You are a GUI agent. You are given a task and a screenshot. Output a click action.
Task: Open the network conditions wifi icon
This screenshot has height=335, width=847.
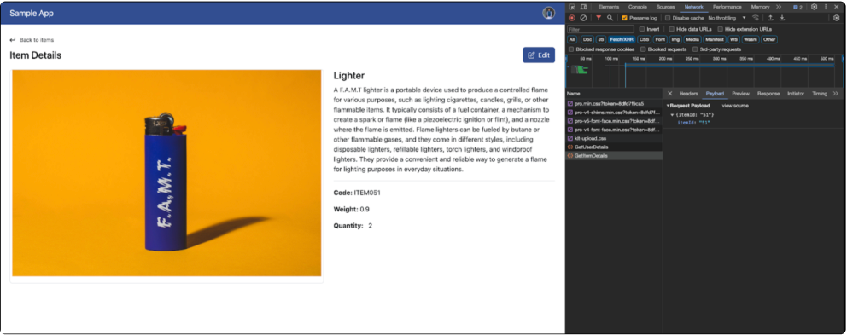coord(755,18)
